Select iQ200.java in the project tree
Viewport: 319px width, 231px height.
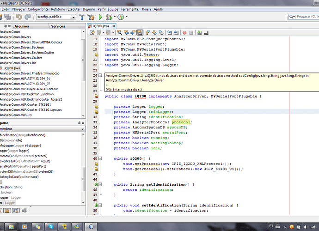click(x=12, y=68)
